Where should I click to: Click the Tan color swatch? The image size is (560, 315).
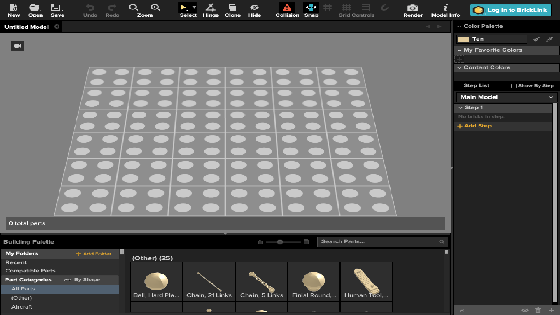coord(463,39)
